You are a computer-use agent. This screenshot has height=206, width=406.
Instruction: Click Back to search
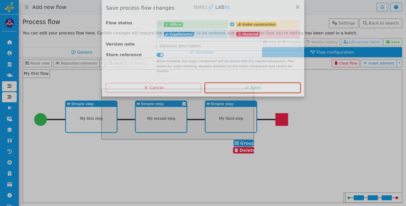click(381, 23)
